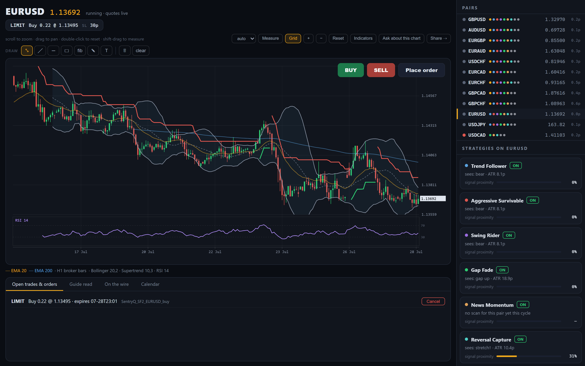Click Reversal Capture signal proximity bar

tap(529, 356)
